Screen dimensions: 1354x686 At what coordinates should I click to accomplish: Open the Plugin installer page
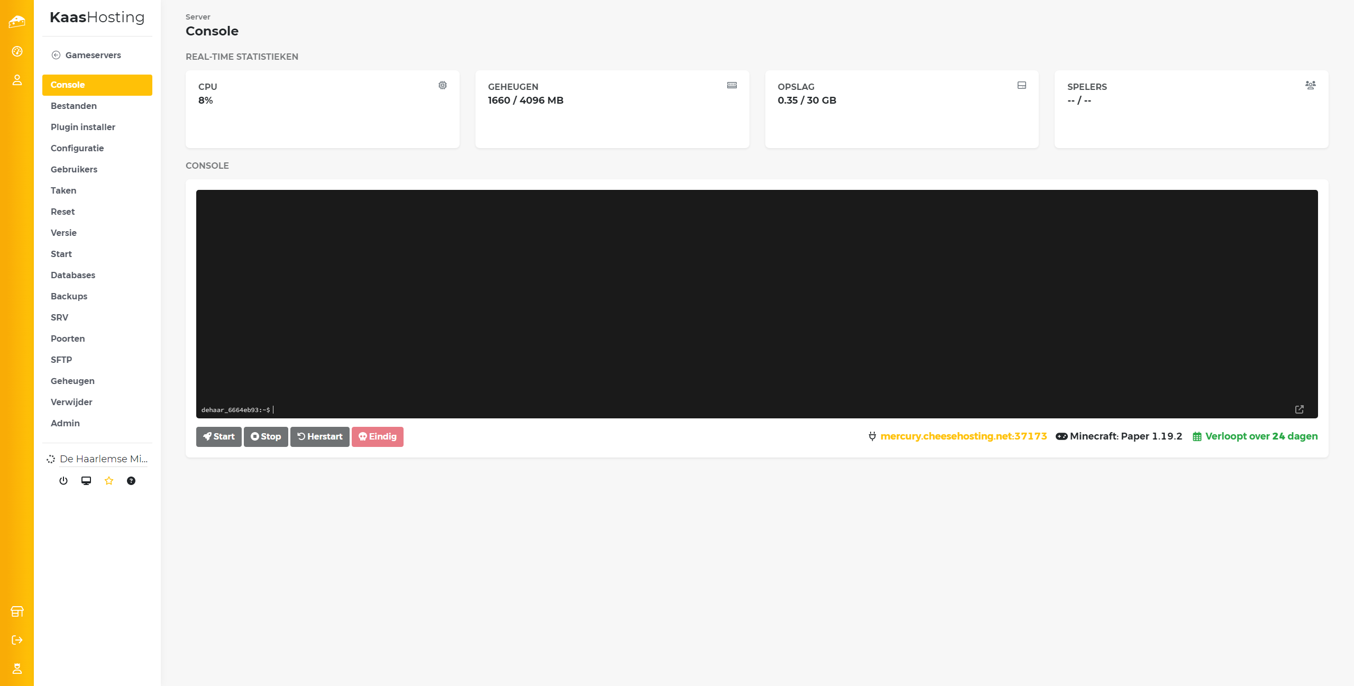pos(83,127)
